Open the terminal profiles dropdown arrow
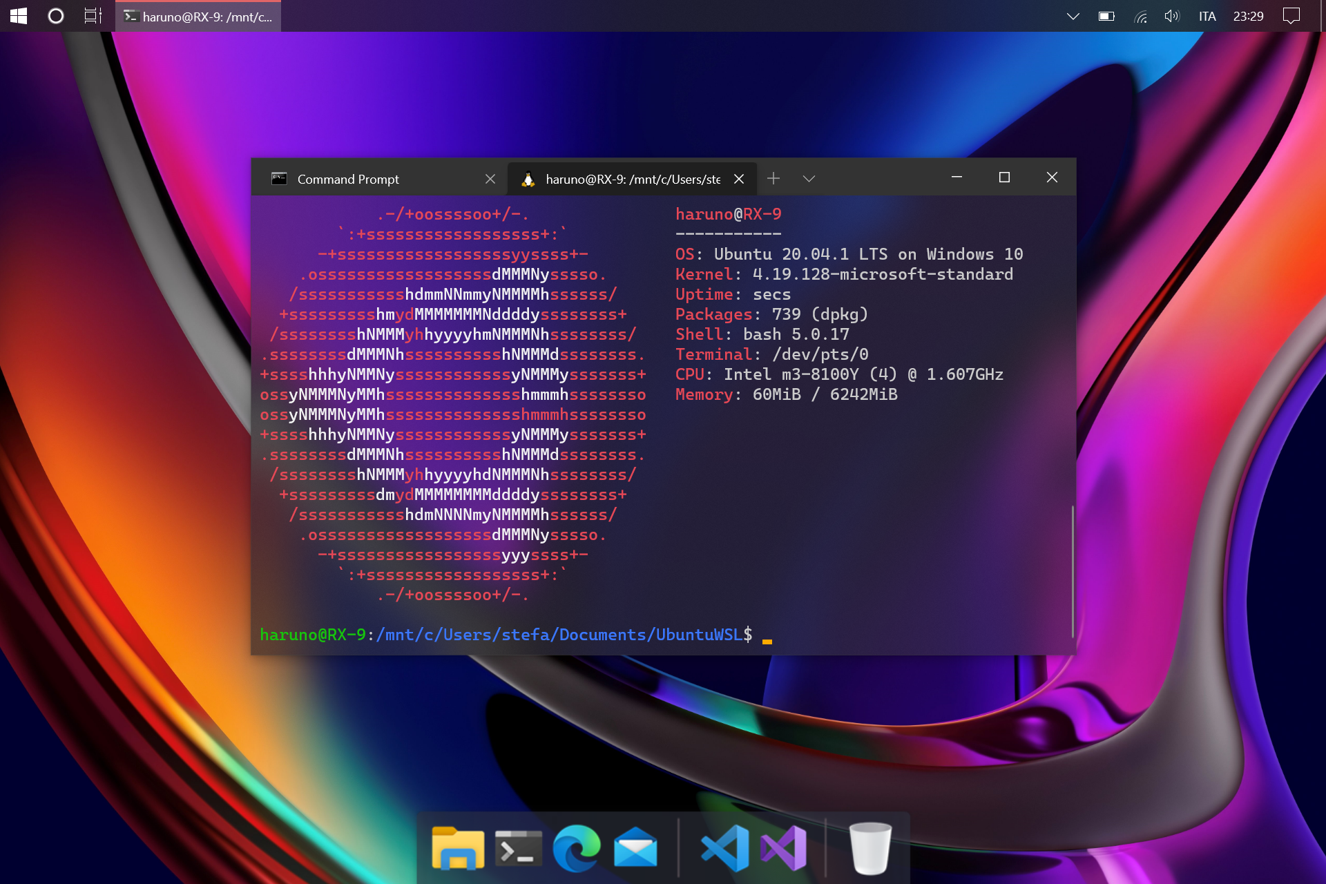This screenshot has width=1326, height=884. coord(809,179)
